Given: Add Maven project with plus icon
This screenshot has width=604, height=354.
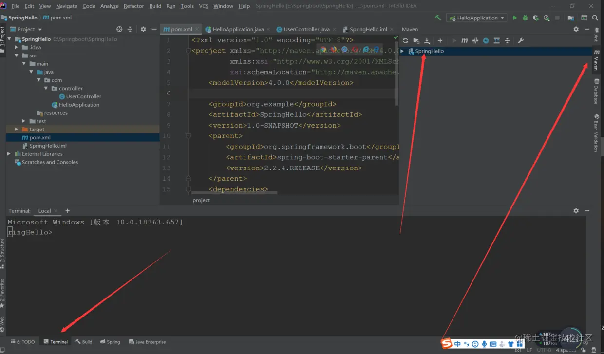Looking at the screenshot, I should pyautogui.click(x=440, y=41).
